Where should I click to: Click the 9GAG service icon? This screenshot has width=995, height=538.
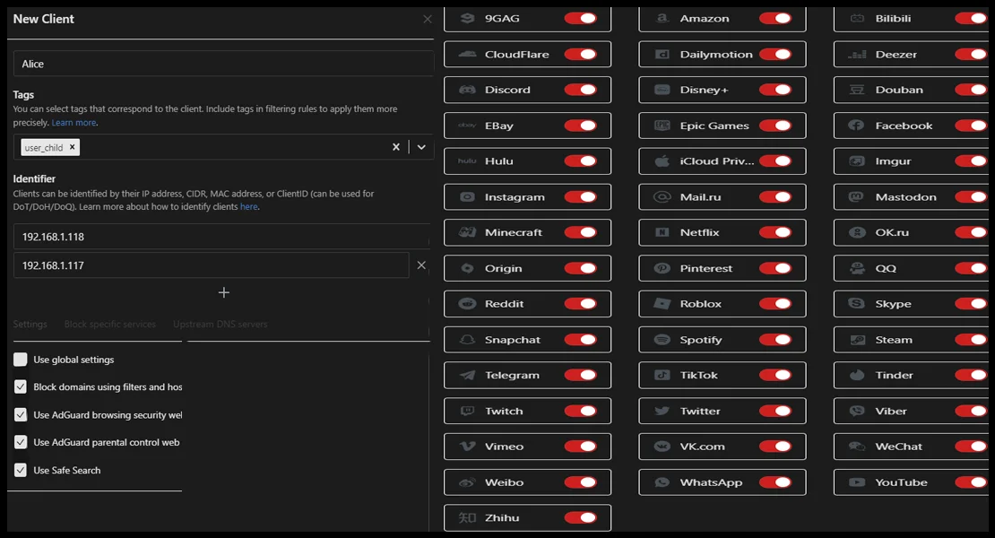468,19
